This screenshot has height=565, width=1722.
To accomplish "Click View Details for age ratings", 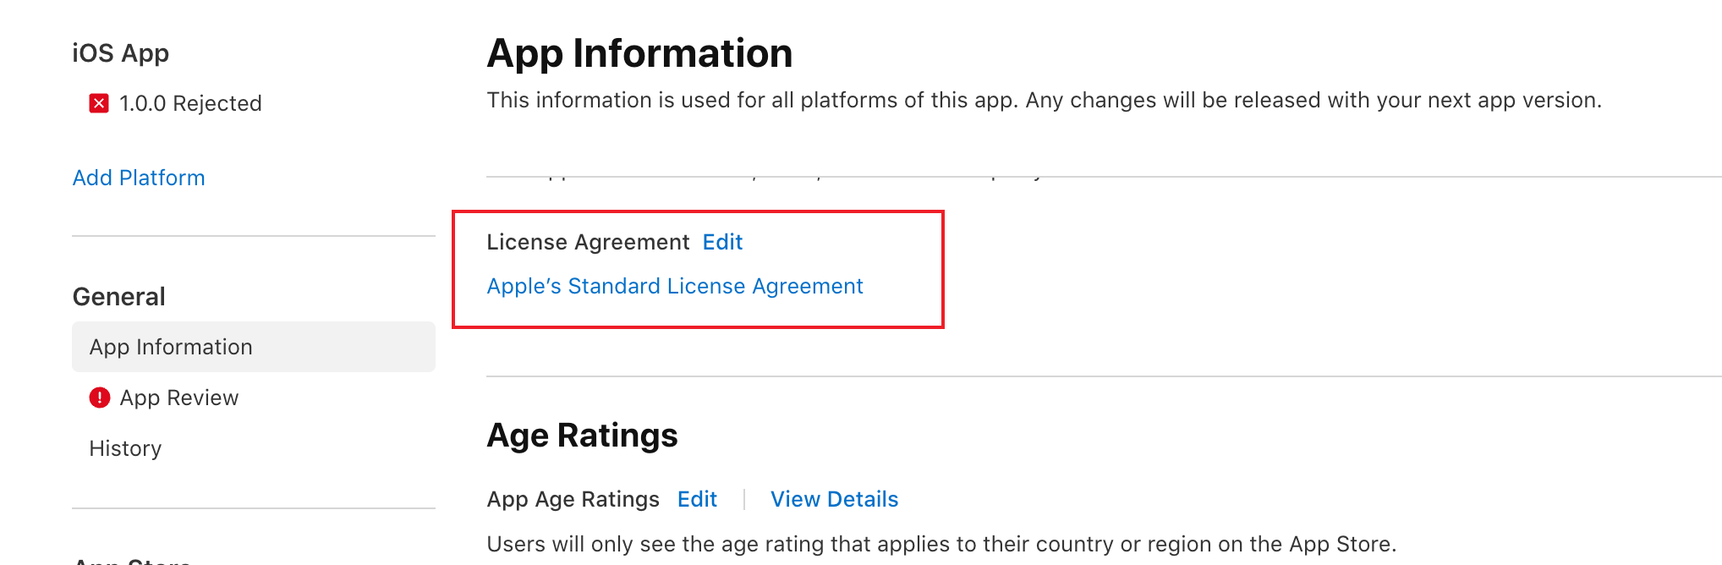I will tap(834, 499).
